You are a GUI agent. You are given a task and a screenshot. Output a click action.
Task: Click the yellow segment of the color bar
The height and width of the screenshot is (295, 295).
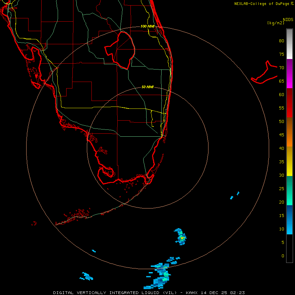[x=289, y=161]
